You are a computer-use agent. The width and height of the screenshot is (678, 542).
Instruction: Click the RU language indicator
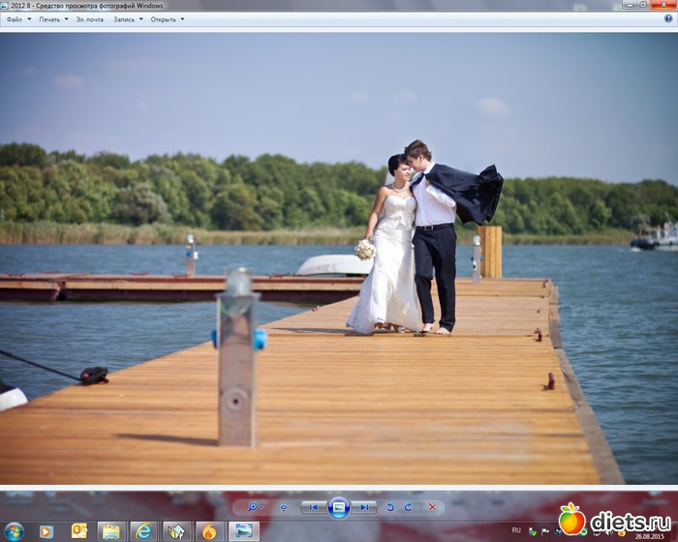(516, 530)
